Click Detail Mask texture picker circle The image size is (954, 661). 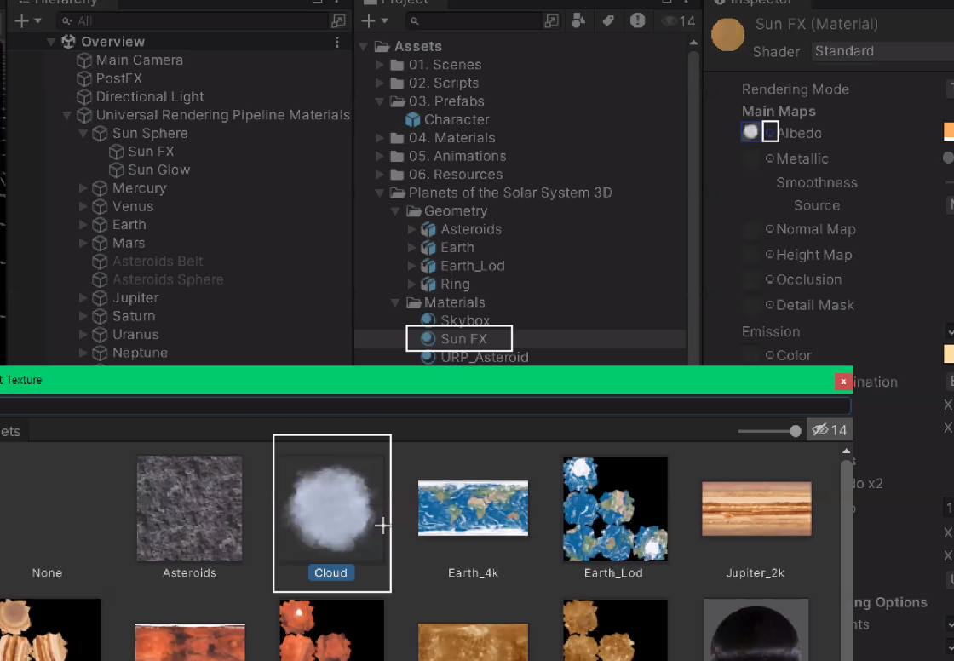[770, 305]
